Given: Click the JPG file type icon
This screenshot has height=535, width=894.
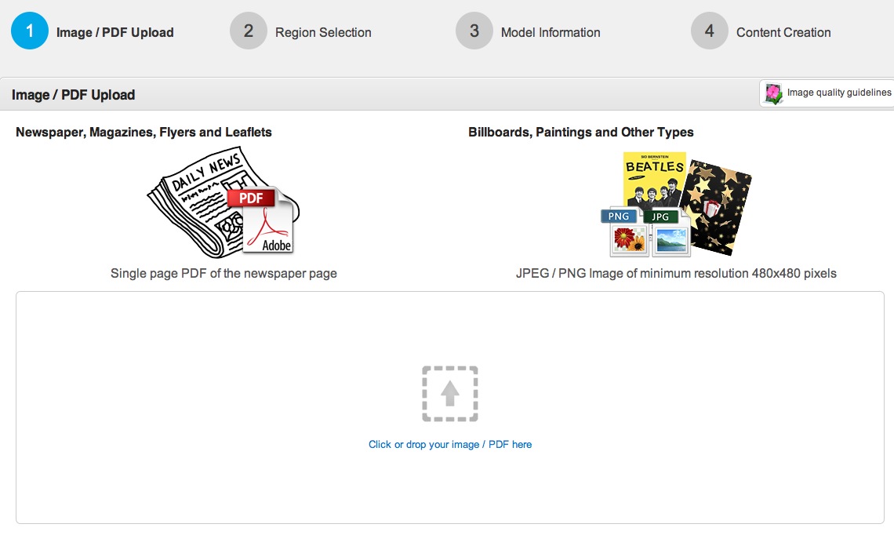Looking at the screenshot, I should 667,233.
